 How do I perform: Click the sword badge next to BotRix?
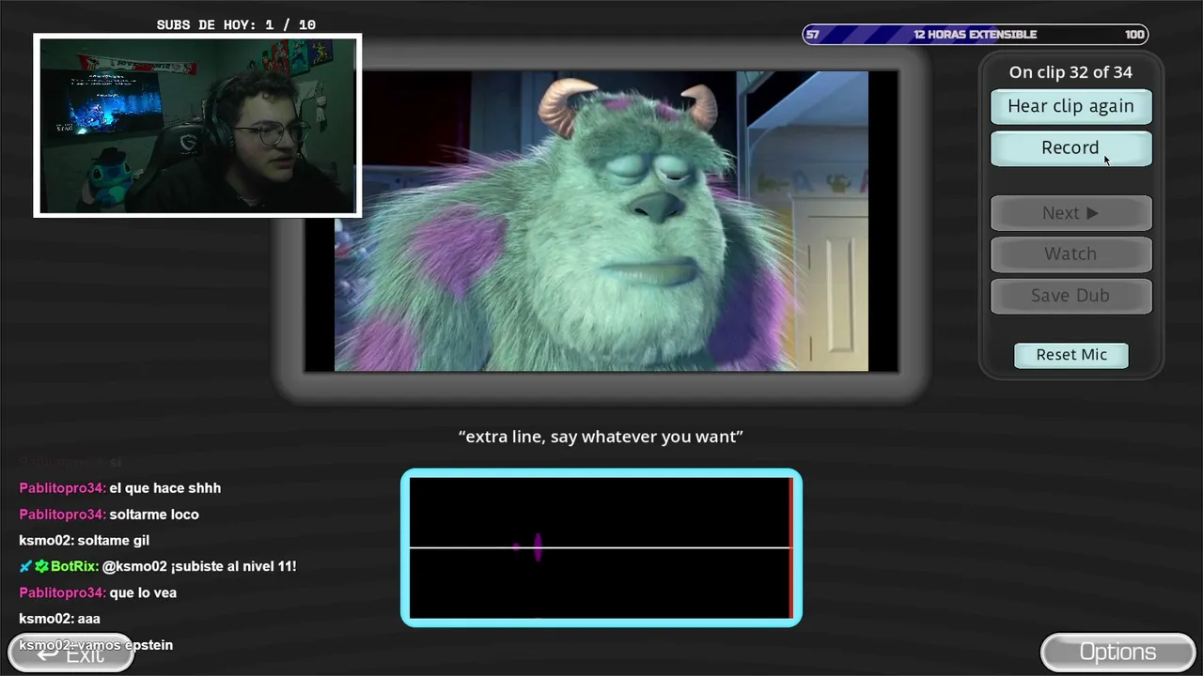[25, 566]
